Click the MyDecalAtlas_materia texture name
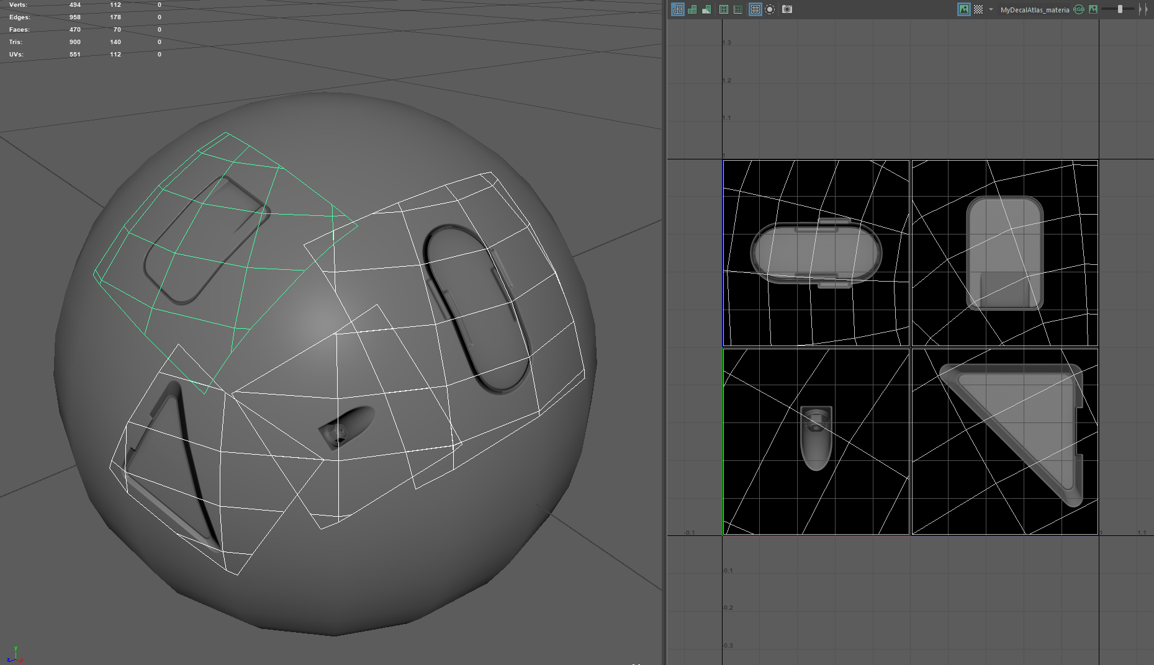Viewport: 1154px width, 665px height. tap(1034, 10)
